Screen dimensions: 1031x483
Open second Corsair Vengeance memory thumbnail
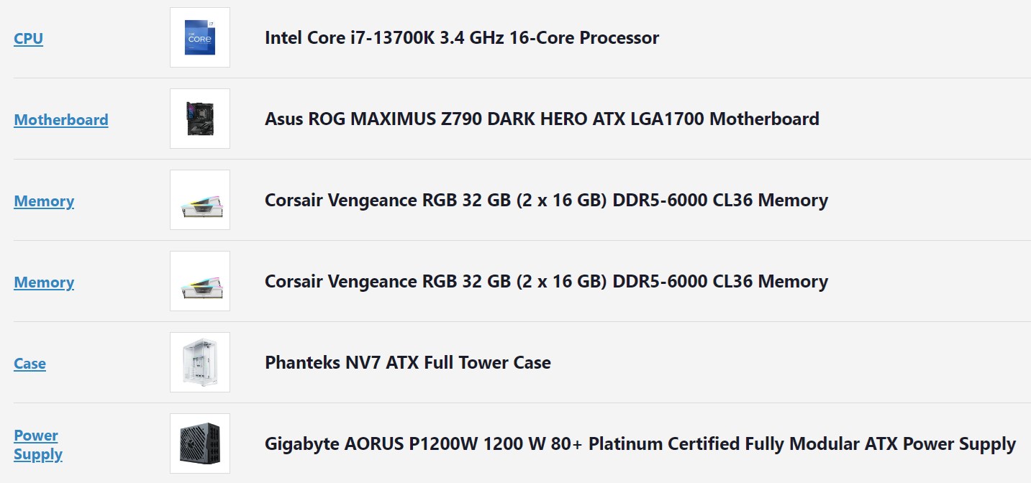(200, 281)
